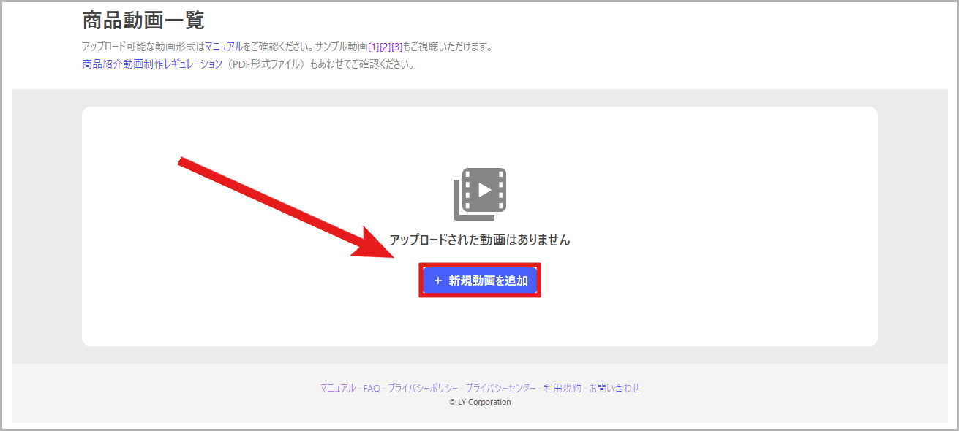Open the 利用規約 footer link
The image size is (959, 431).
click(x=563, y=388)
